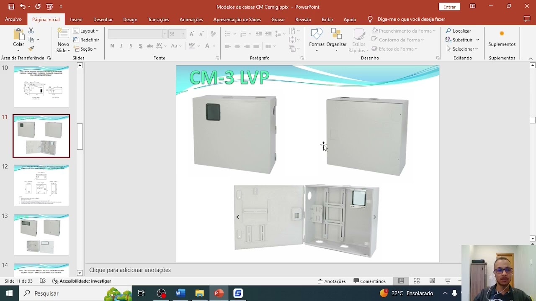Click next arrow on the bottom slide image

374,217
